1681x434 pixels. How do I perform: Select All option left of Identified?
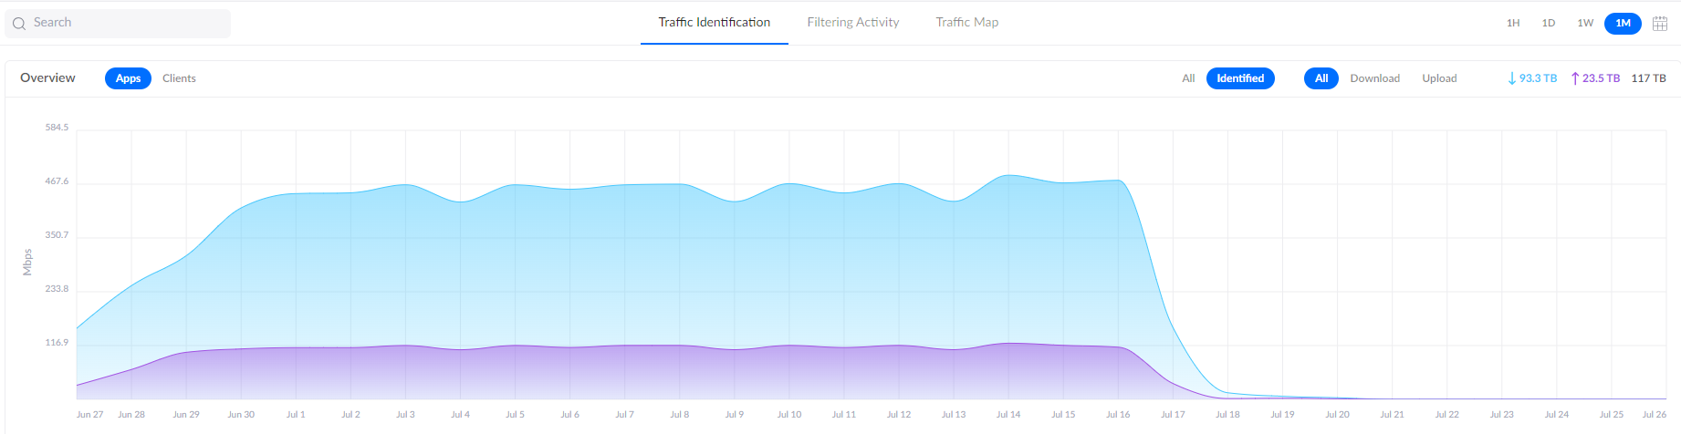[x=1188, y=78]
